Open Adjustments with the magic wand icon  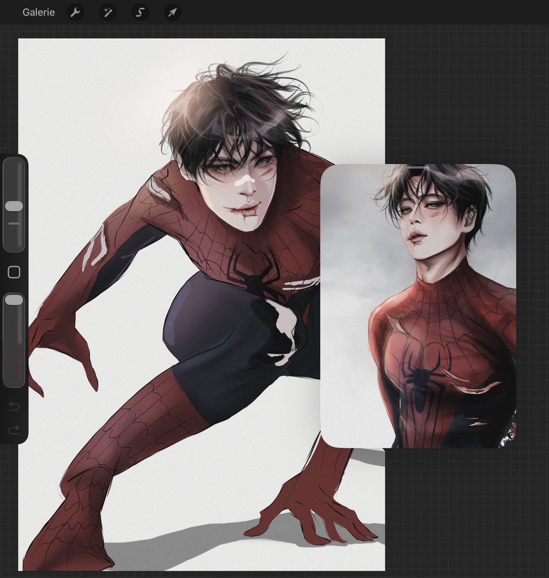point(107,12)
